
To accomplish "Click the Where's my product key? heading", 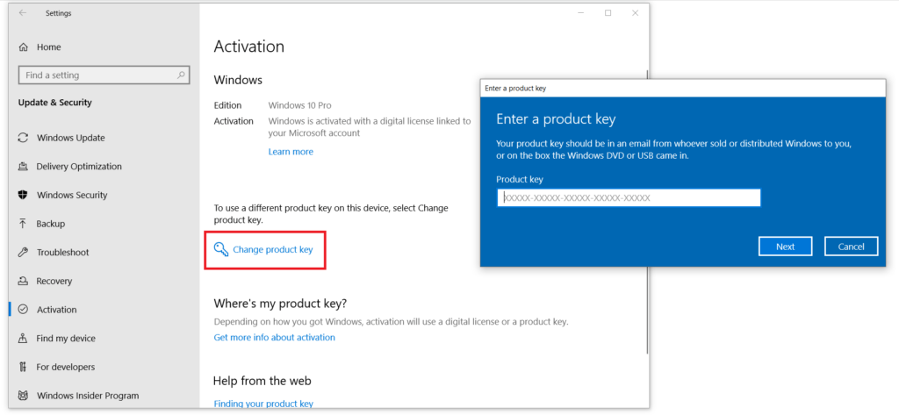I will coord(280,303).
